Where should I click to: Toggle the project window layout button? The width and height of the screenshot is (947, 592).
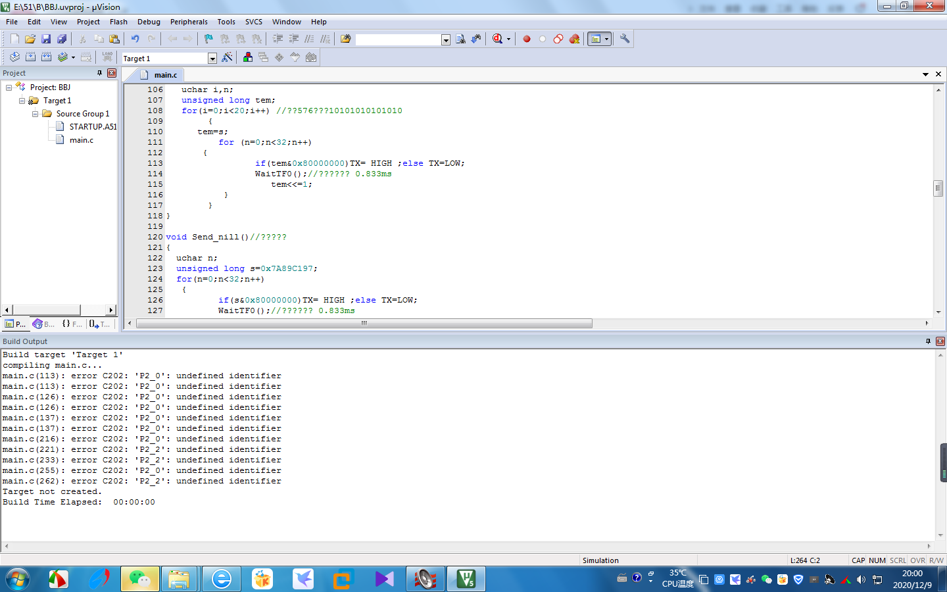(x=596, y=39)
